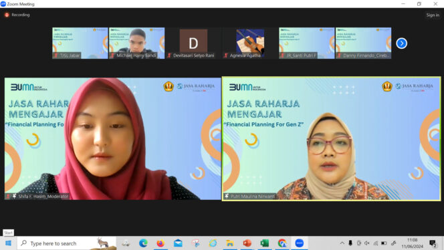Open the Windows Start menu
Screen dimensions: 444x250
(x=8, y=243)
